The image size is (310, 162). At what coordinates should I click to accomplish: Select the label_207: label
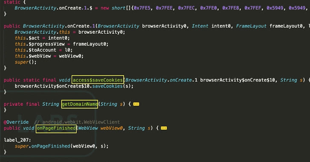point(17,140)
